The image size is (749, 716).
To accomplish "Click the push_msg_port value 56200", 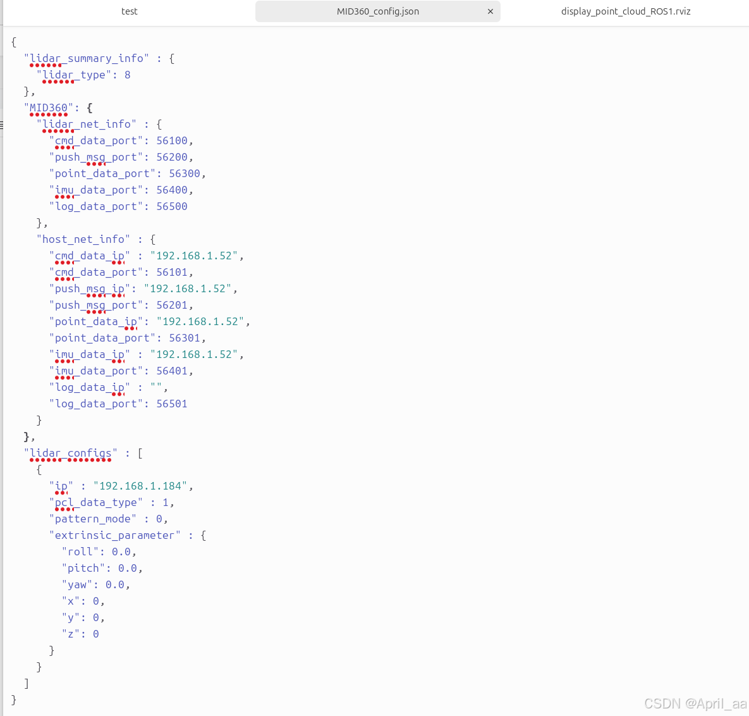I will point(172,157).
